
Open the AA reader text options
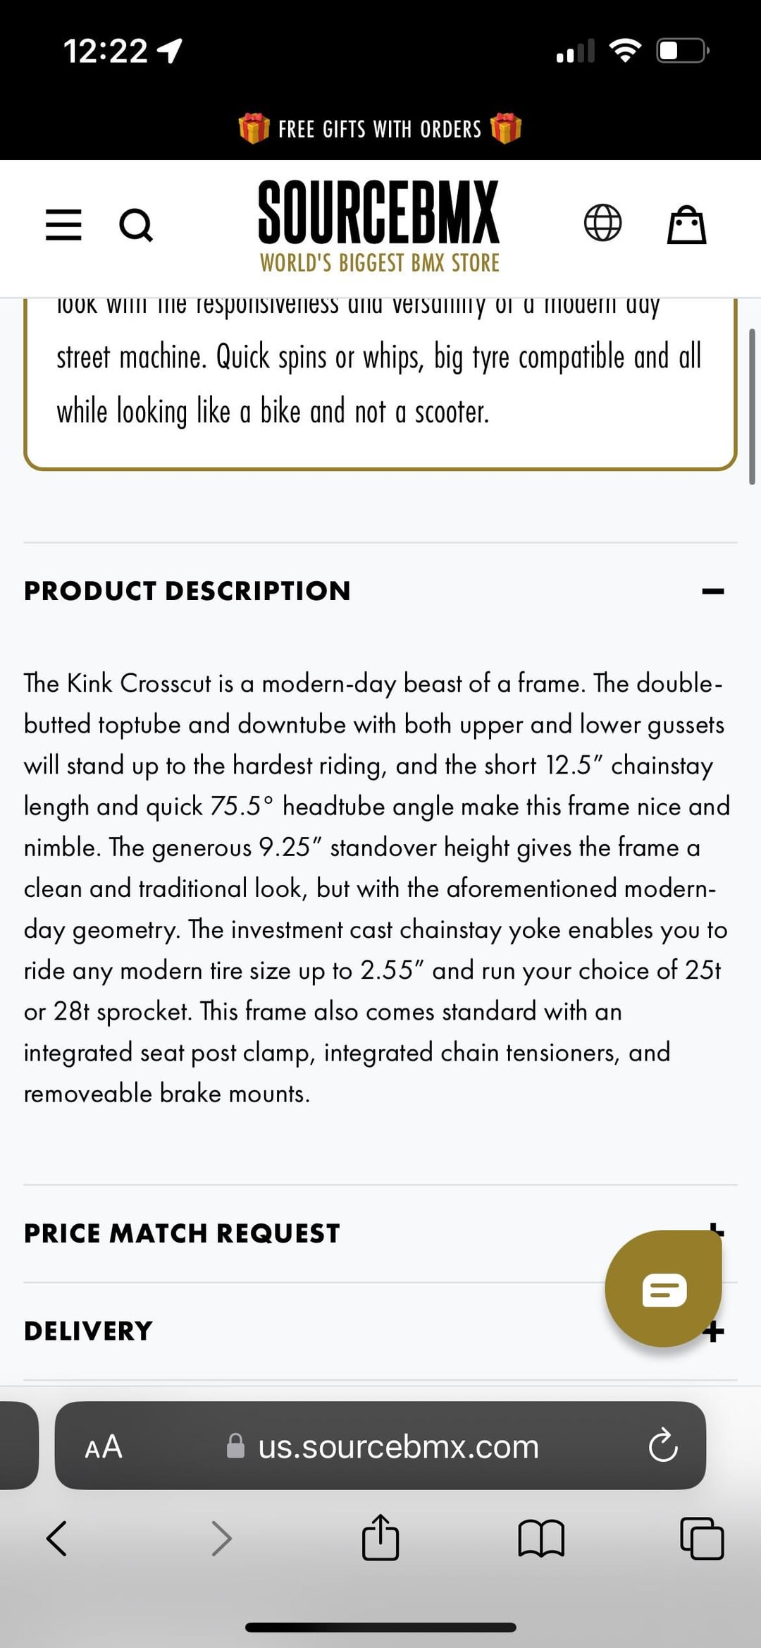coord(104,1446)
